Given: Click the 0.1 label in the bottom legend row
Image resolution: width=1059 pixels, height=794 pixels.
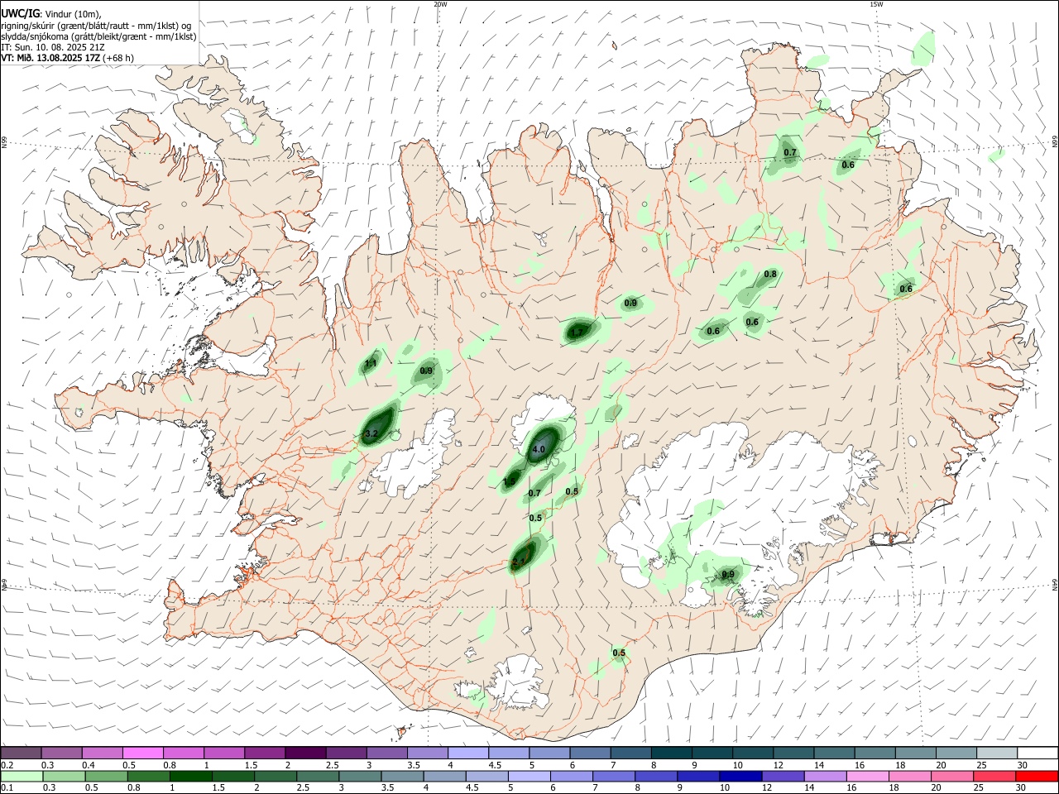Looking at the screenshot, I should [x=7, y=788].
